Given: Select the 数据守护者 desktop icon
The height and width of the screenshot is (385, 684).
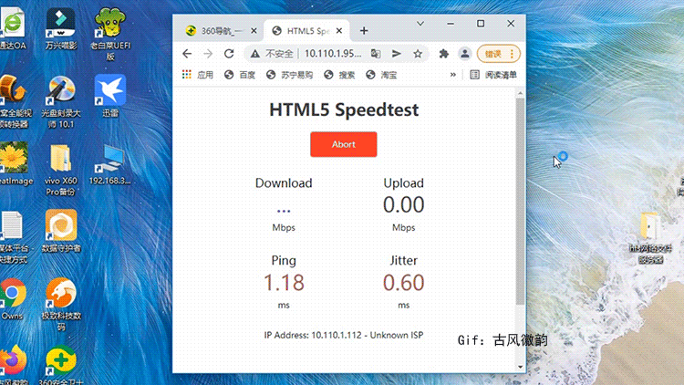Looking at the screenshot, I should (x=61, y=231).
